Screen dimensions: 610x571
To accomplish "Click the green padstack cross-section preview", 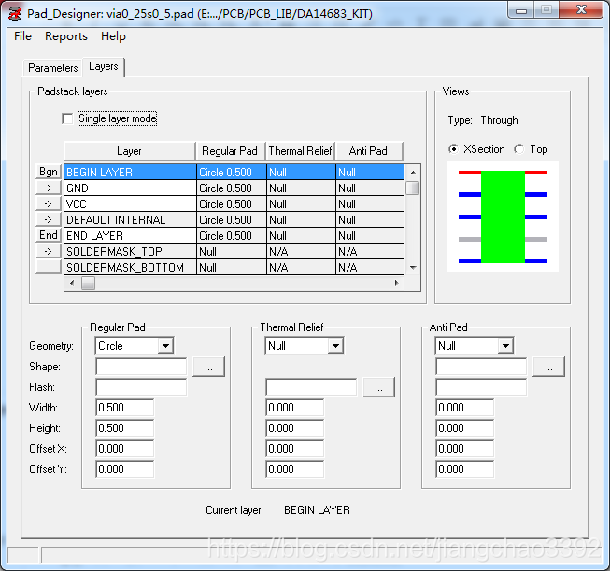I will pyautogui.click(x=503, y=216).
